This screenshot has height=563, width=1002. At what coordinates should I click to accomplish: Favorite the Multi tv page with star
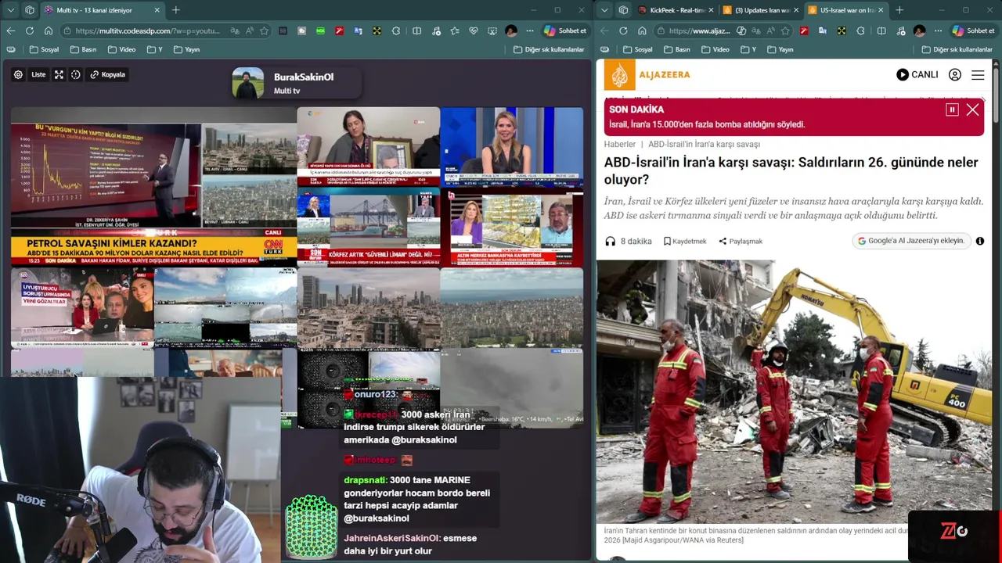pos(265,30)
